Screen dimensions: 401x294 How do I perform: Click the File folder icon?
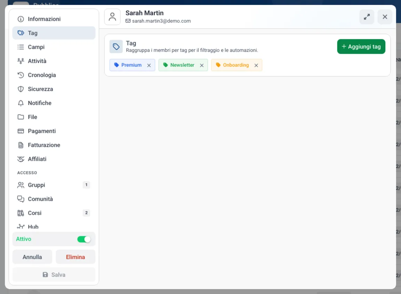[21, 117]
